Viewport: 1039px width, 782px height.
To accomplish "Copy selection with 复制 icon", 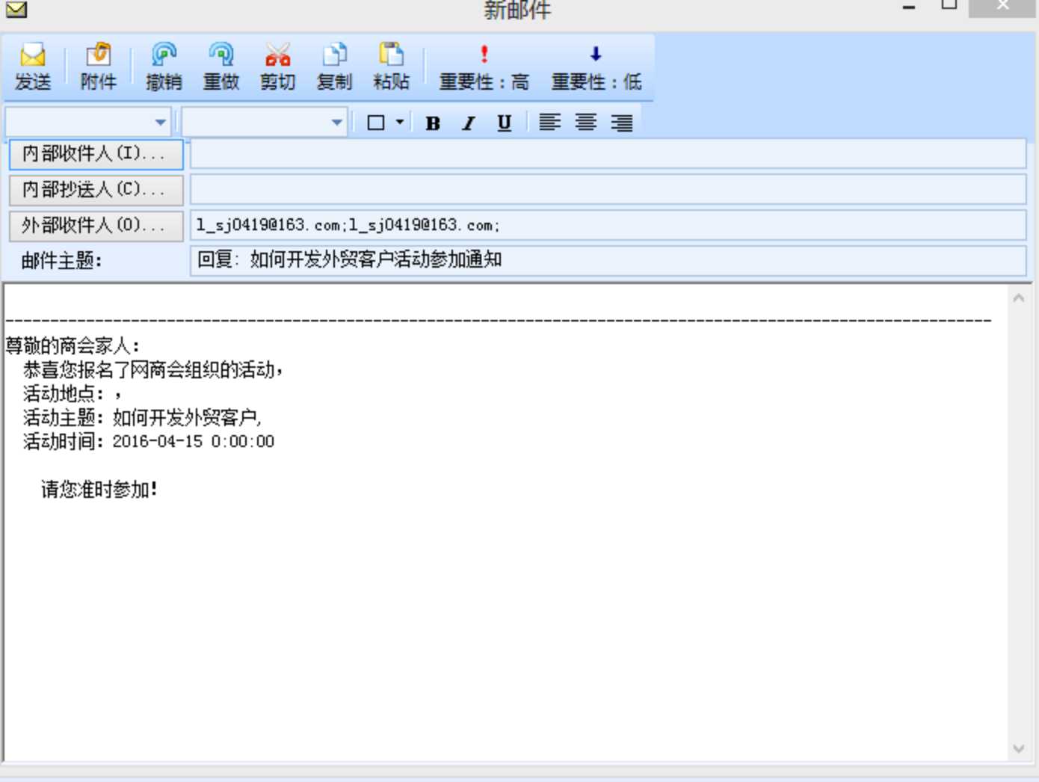I will 334,67.
